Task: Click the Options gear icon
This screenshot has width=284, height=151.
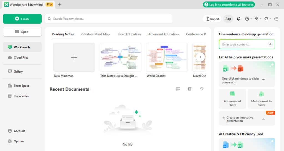Action: [10, 141]
